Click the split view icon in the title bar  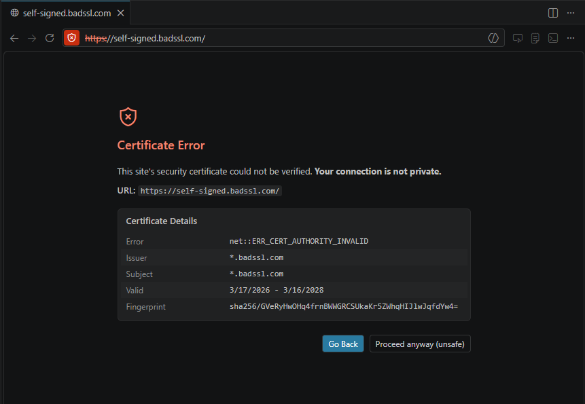(x=552, y=12)
